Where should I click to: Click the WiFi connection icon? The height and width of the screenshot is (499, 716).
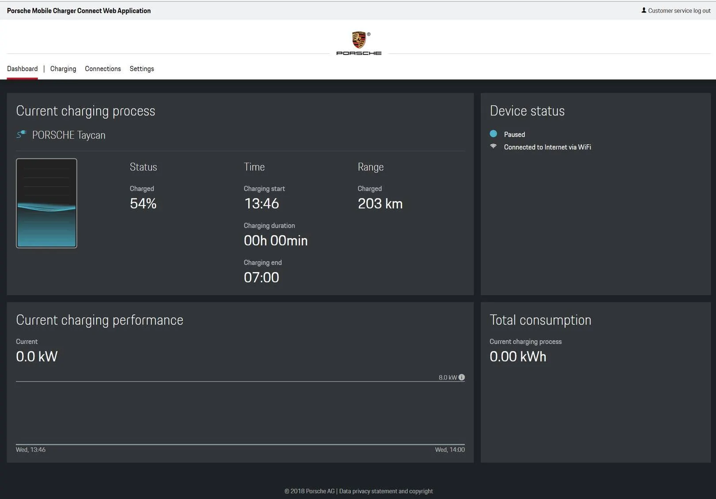pos(494,146)
